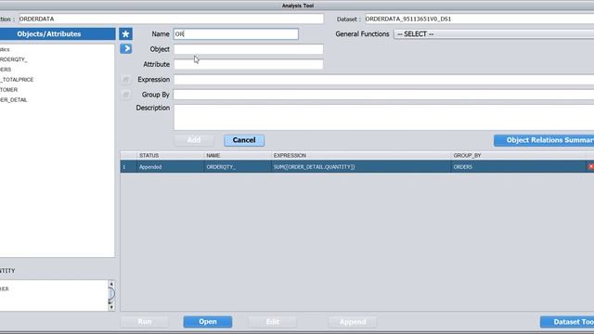Select the CUSTOMER item in objects list
Screen dimensions: 594x334
[8, 90]
